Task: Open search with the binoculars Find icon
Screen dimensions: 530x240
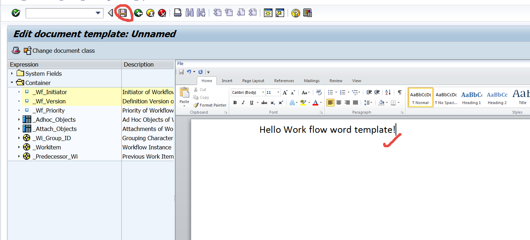Action: click(x=190, y=13)
